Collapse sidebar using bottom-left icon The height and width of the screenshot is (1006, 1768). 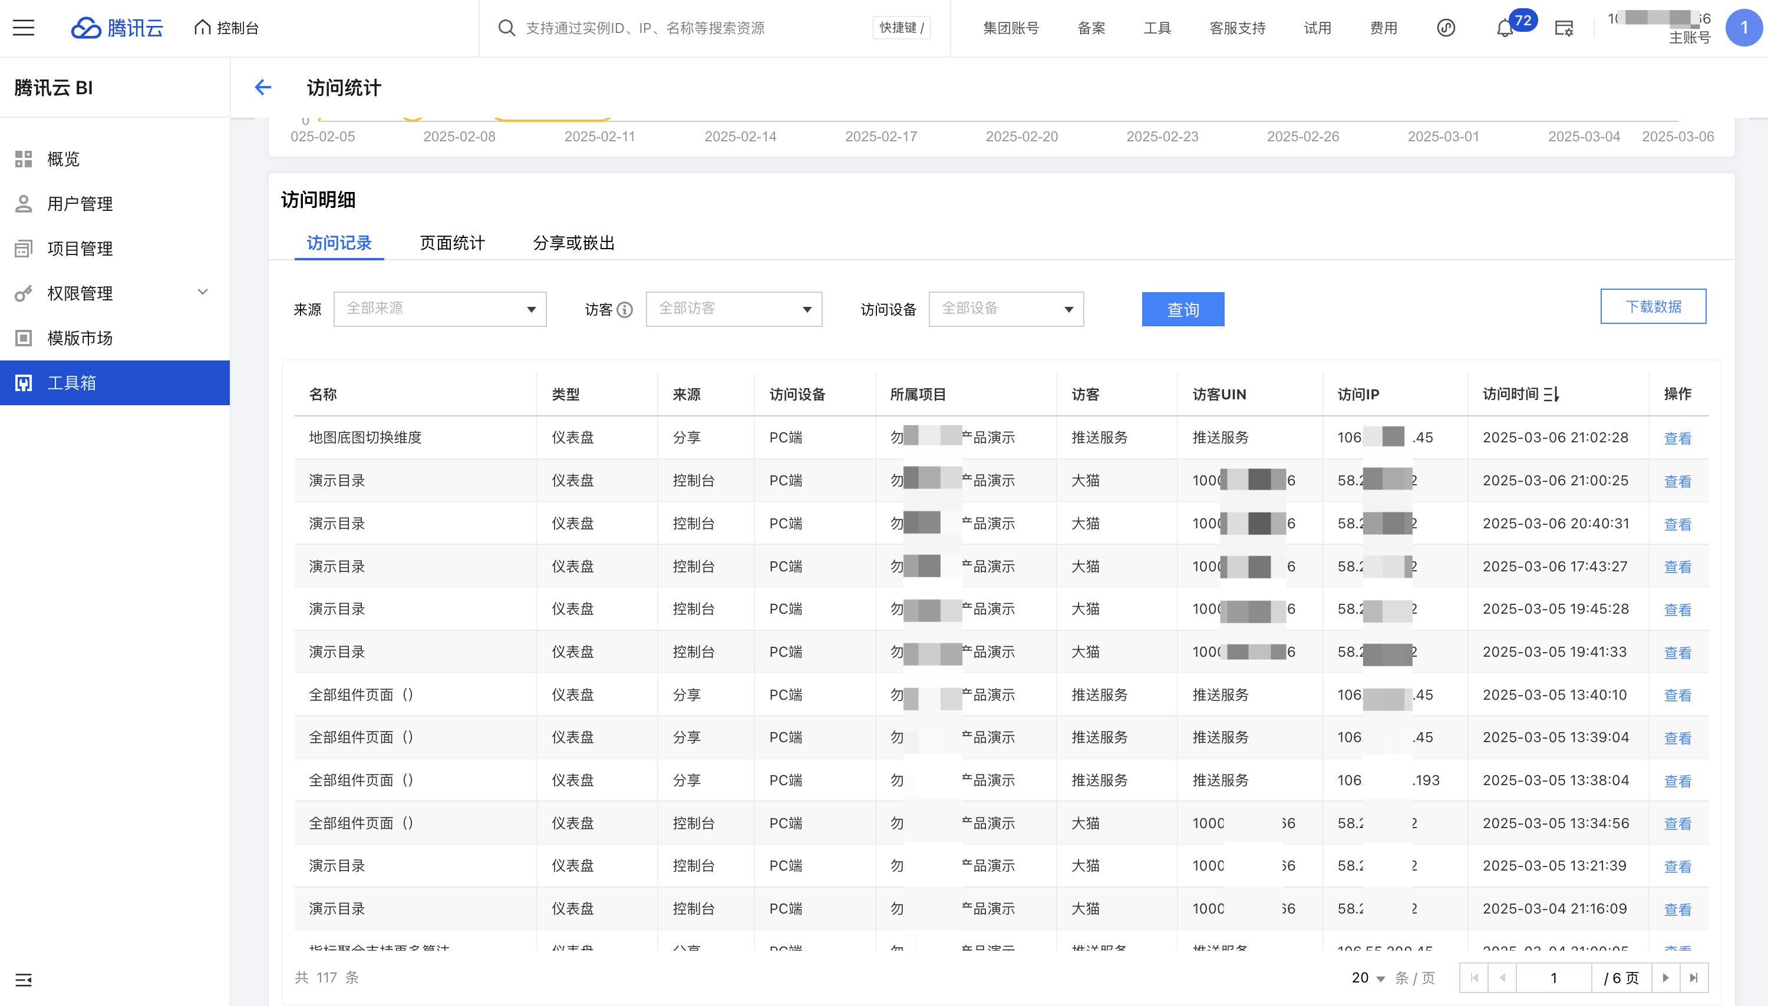coord(24,979)
